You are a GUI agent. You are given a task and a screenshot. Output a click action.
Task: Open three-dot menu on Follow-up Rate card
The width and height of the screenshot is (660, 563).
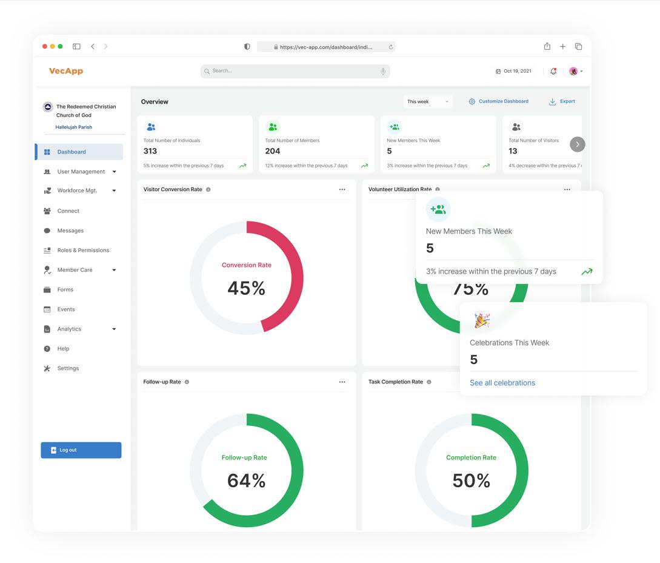(x=342, y=382)
